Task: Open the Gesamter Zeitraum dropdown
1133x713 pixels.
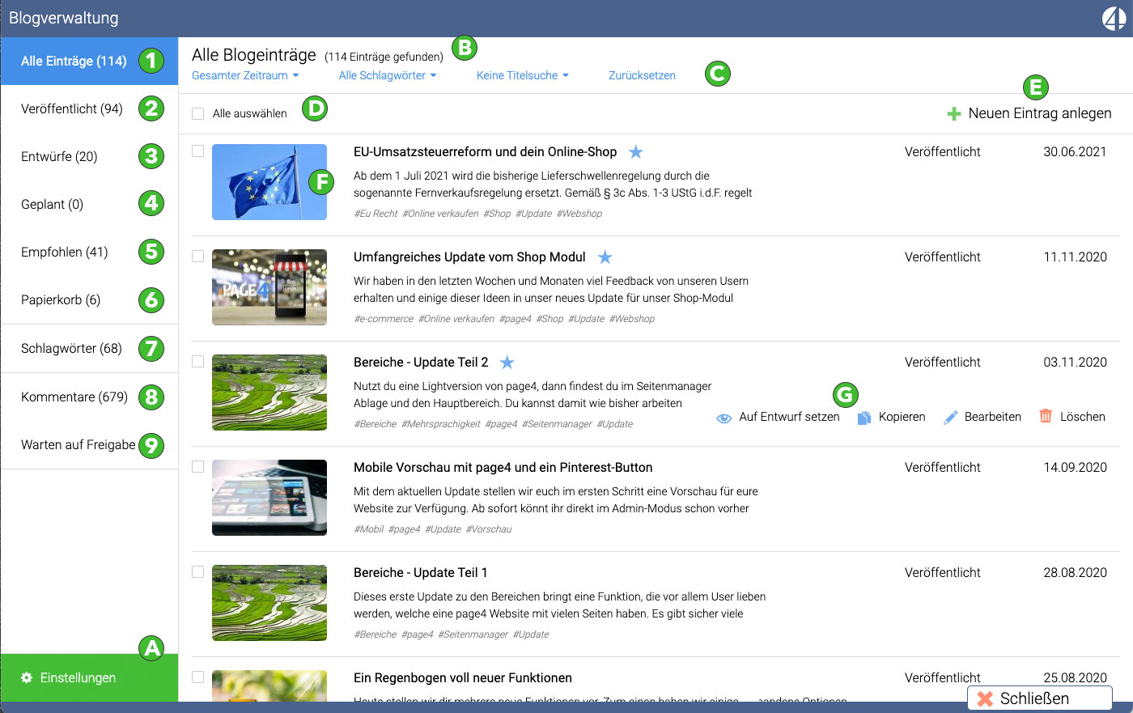Action: (245, 75)
